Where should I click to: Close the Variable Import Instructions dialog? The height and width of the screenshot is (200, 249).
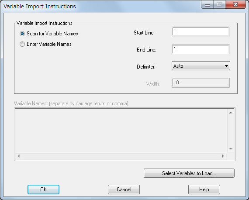tap(235, 5)
